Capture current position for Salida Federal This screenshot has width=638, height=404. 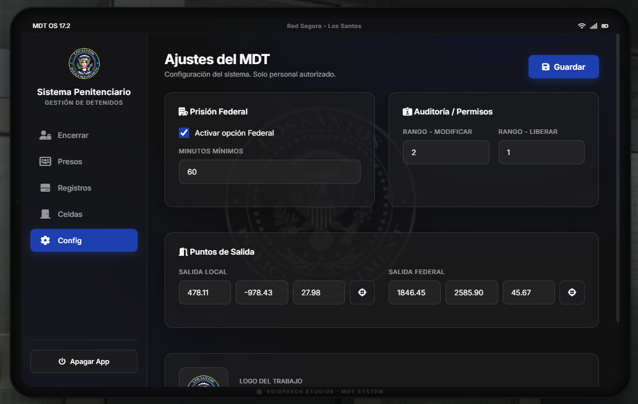point(572,292)
